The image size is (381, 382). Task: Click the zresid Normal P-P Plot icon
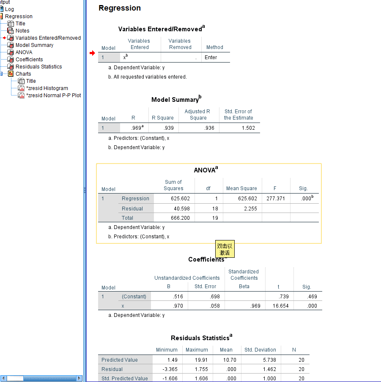coord(21,95)
